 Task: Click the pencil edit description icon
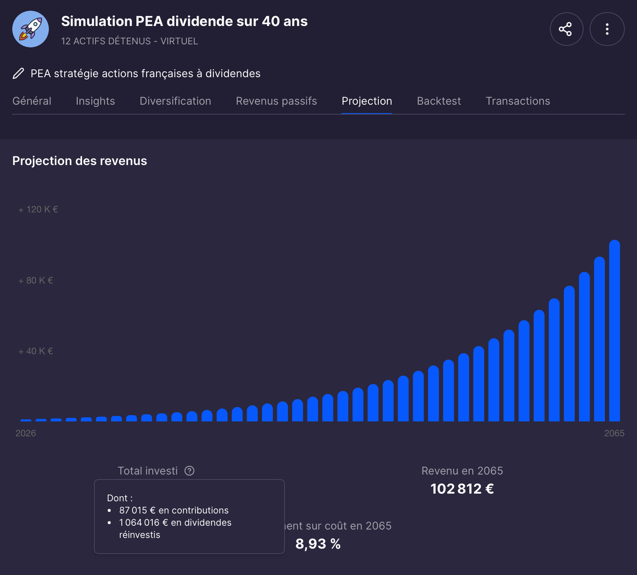click(18, 73)
